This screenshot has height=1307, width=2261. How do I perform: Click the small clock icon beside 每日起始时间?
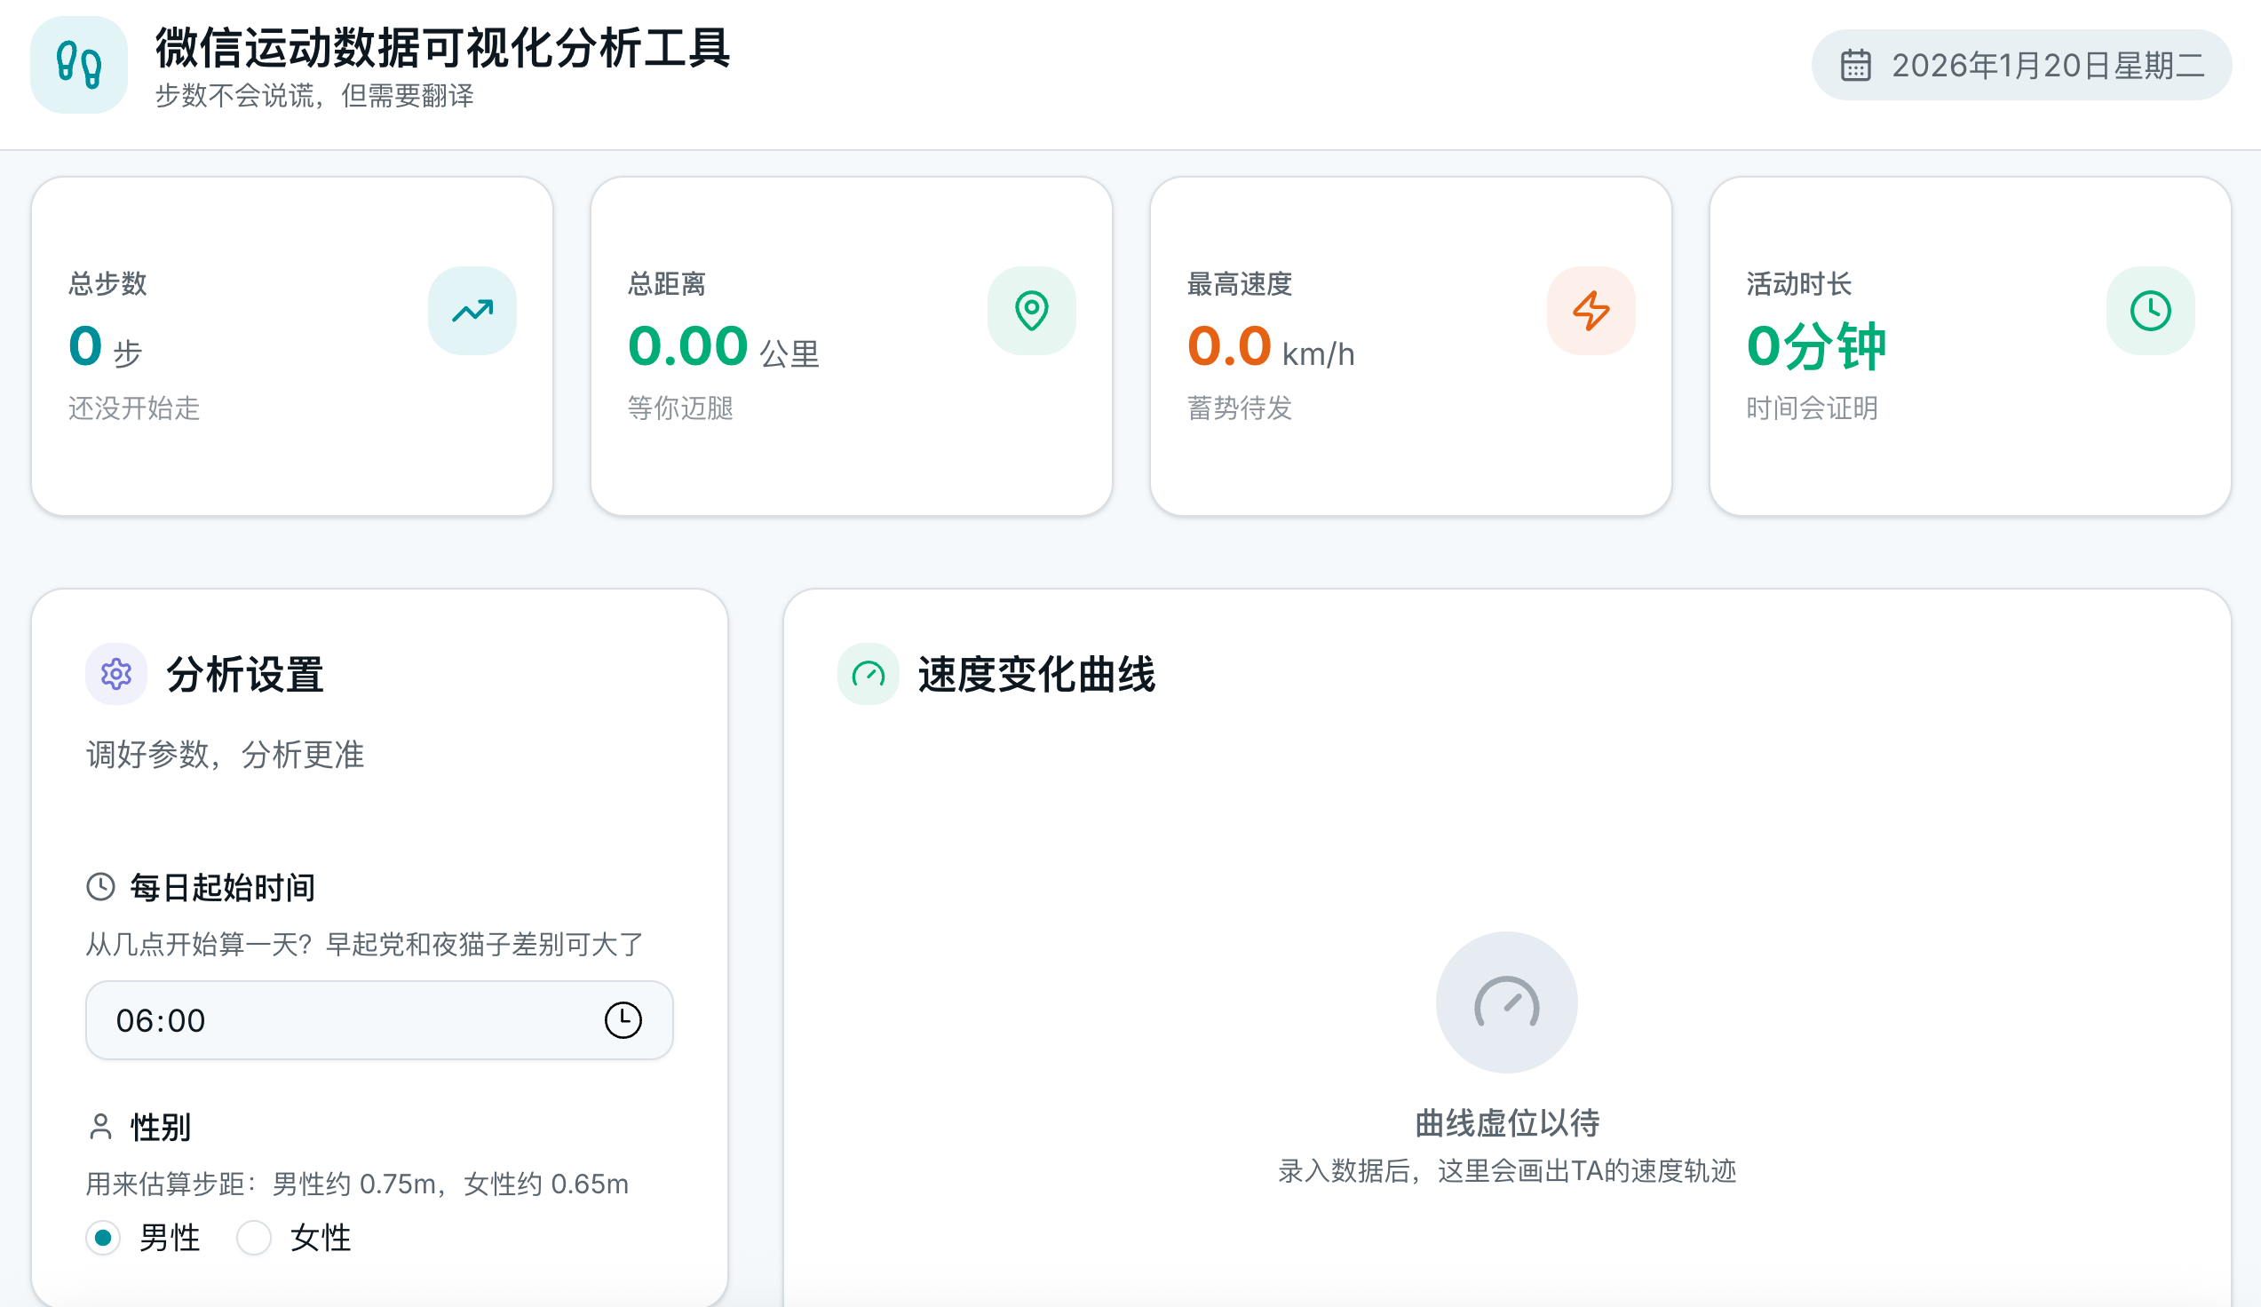point(100,887)
